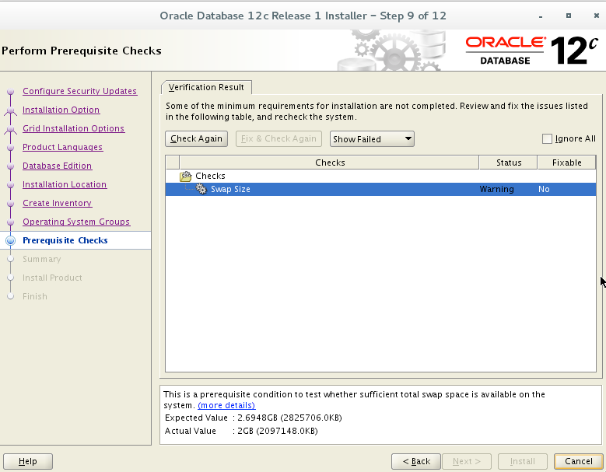
Task: Close the installer window
Action: [x=597, y=16]
